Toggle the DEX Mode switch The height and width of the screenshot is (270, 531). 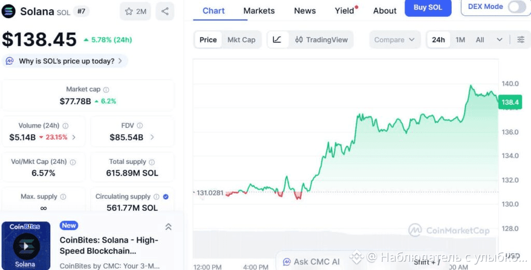[517, 6]
